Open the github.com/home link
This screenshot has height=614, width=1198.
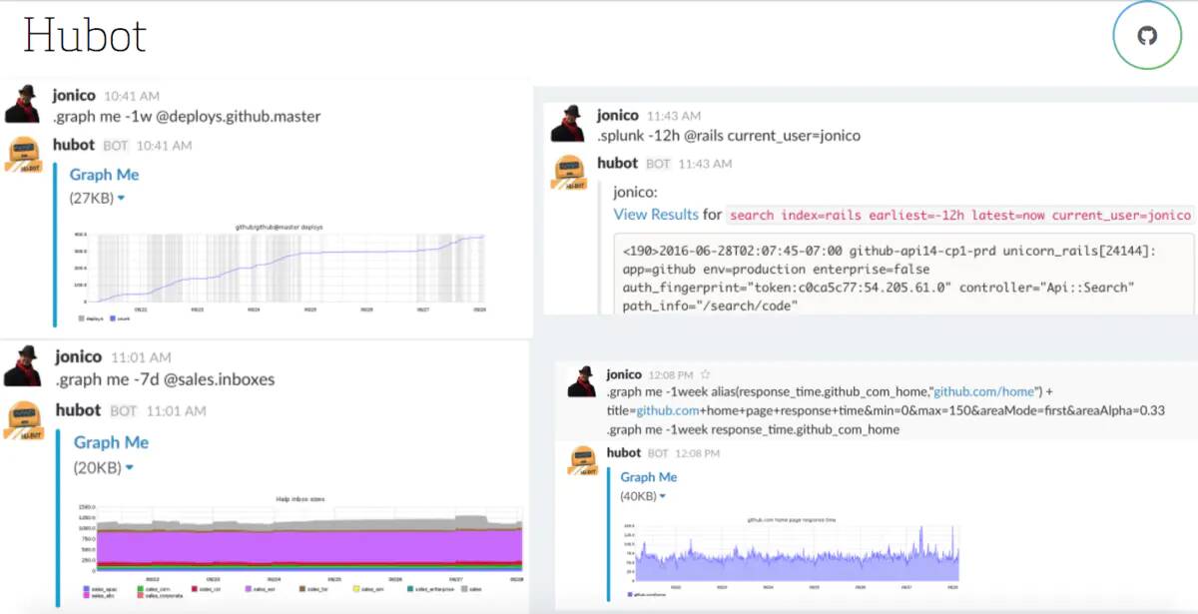[984, 391]
